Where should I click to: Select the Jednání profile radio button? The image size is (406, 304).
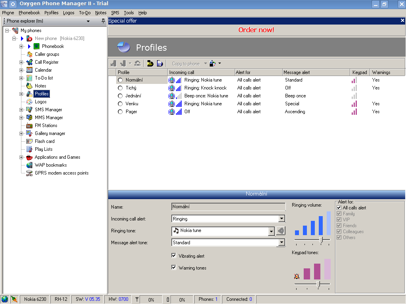[120, 96]
